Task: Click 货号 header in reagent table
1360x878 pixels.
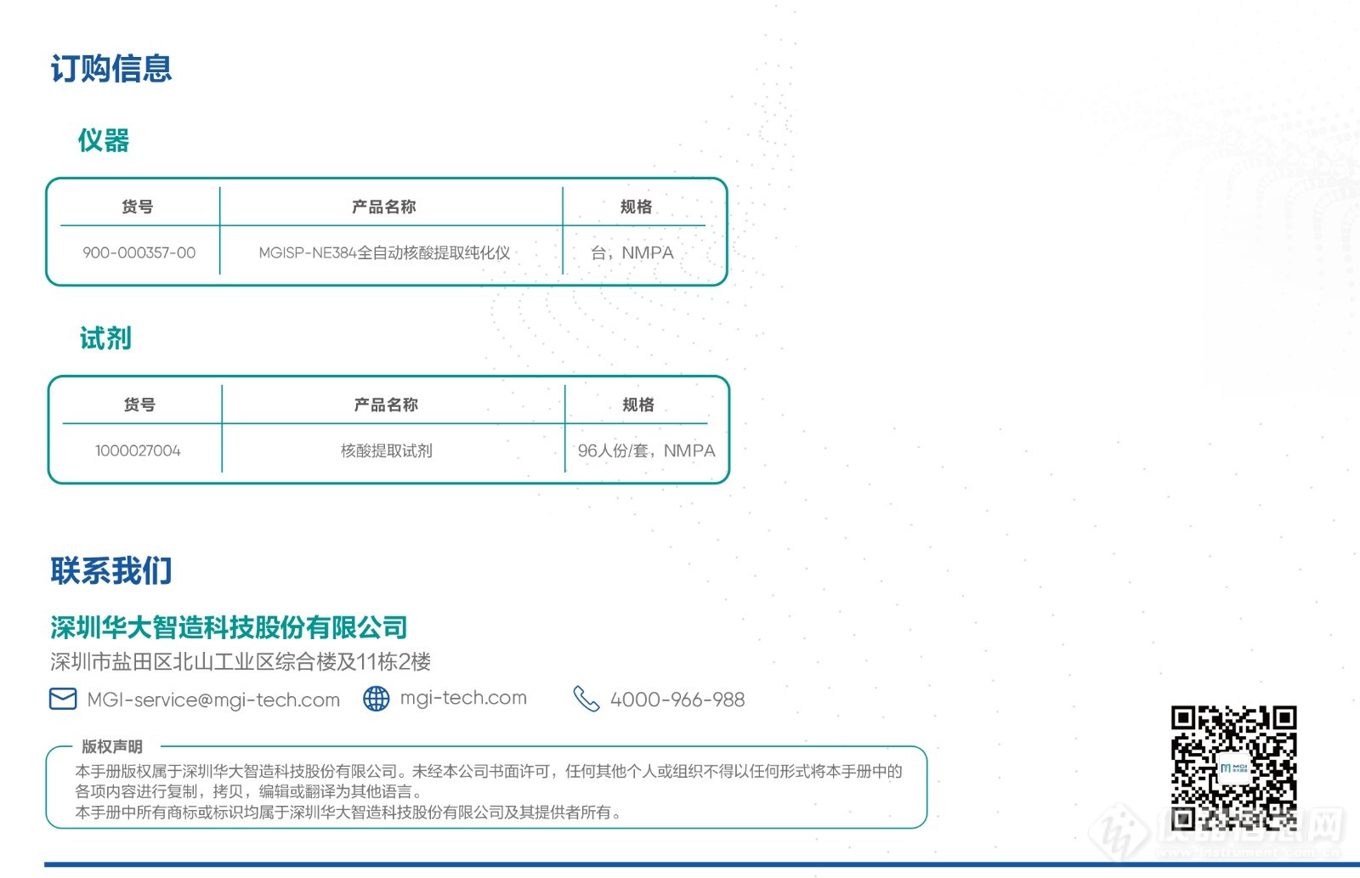Action: [x=139, y=405]
